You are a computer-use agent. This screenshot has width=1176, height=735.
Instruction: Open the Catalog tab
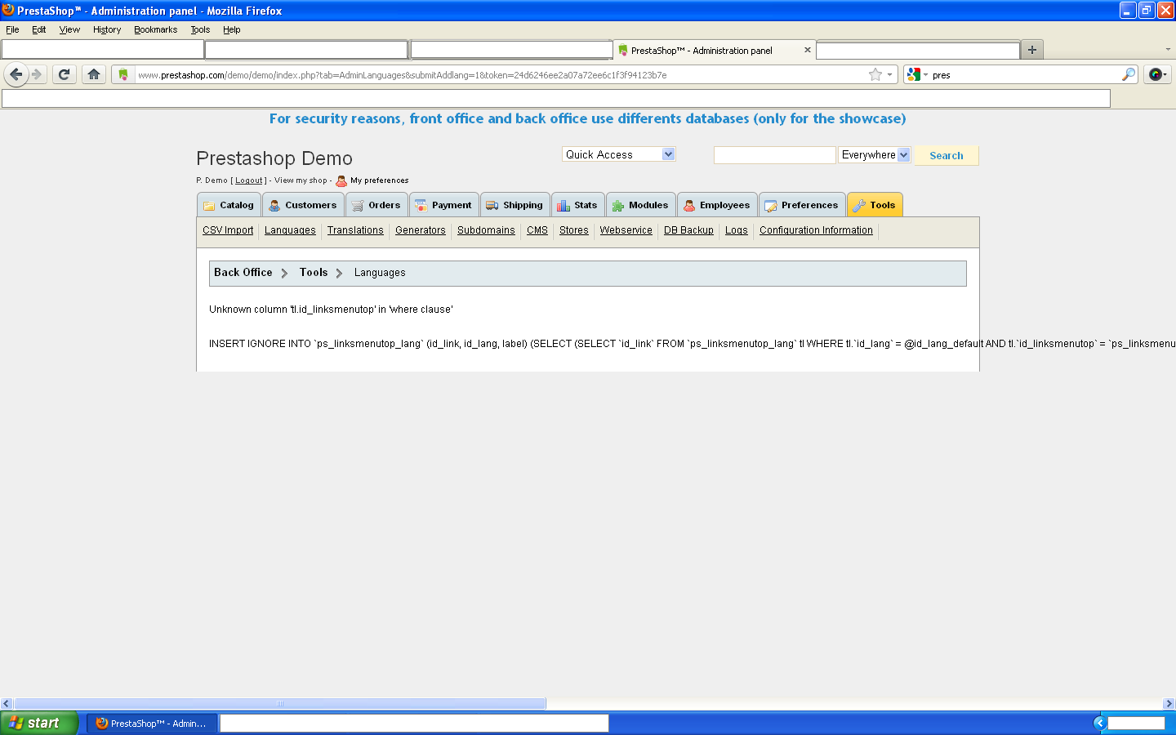pyautogui.click(x=229, y=205)
